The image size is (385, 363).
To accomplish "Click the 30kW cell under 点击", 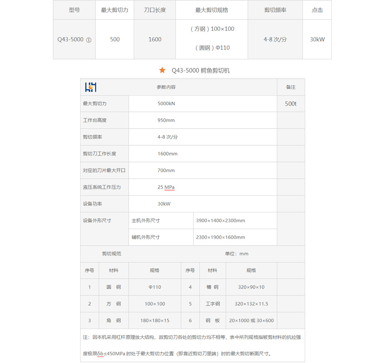I will click(x=317, y=39).
